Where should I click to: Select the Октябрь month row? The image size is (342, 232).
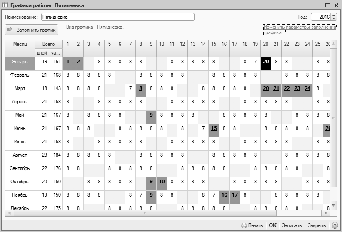coord(20,182)
